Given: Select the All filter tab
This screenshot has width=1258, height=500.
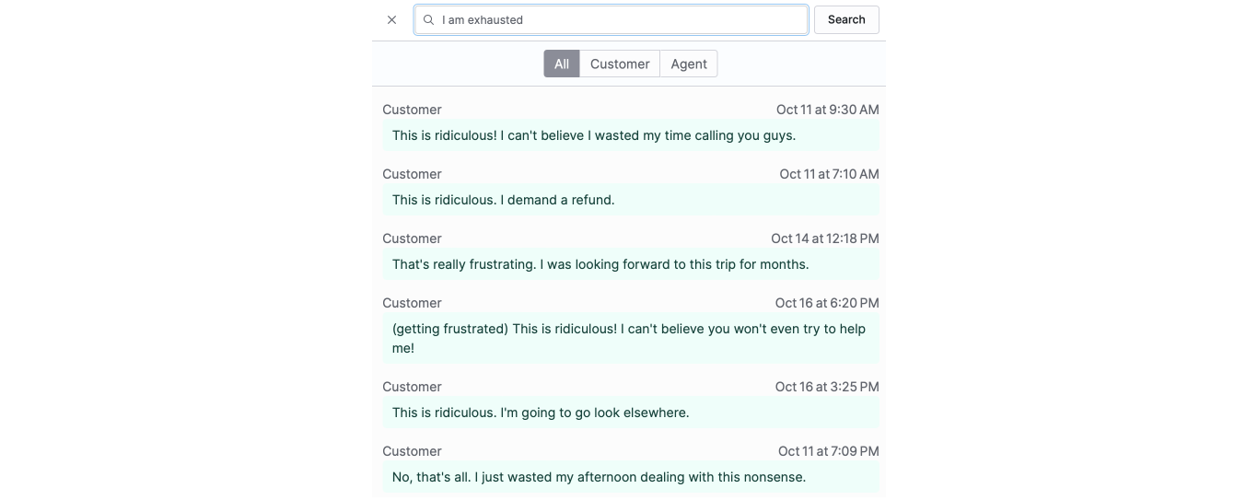Looking at the screenshot, I should point(561,64).
